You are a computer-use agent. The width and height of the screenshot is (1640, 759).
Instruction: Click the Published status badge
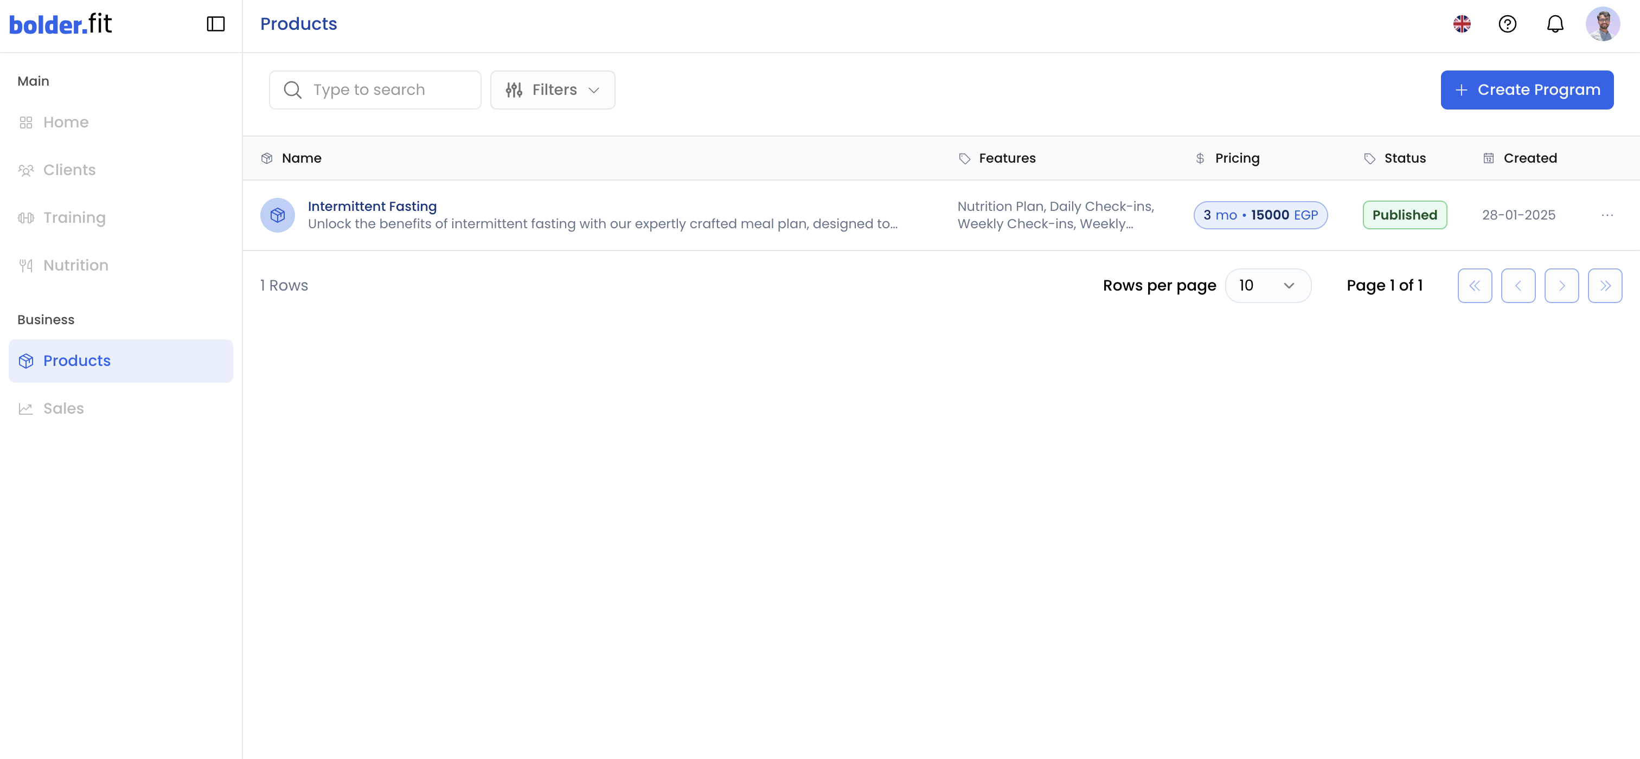coord(1404,215)
